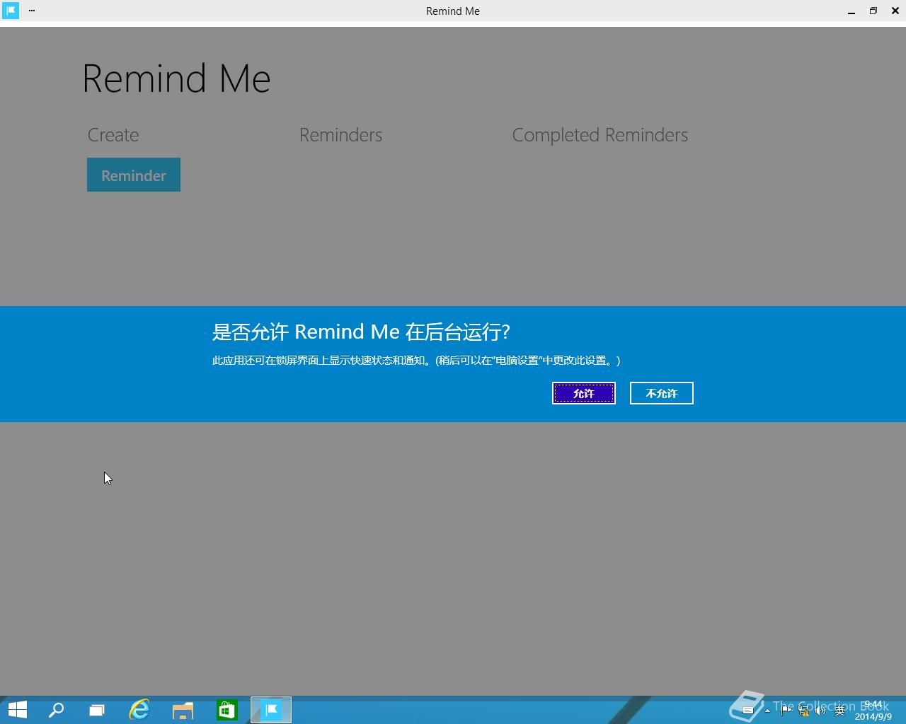
Task: Open clock showing 2014/9/9
Action: click(x=873, y=711)
